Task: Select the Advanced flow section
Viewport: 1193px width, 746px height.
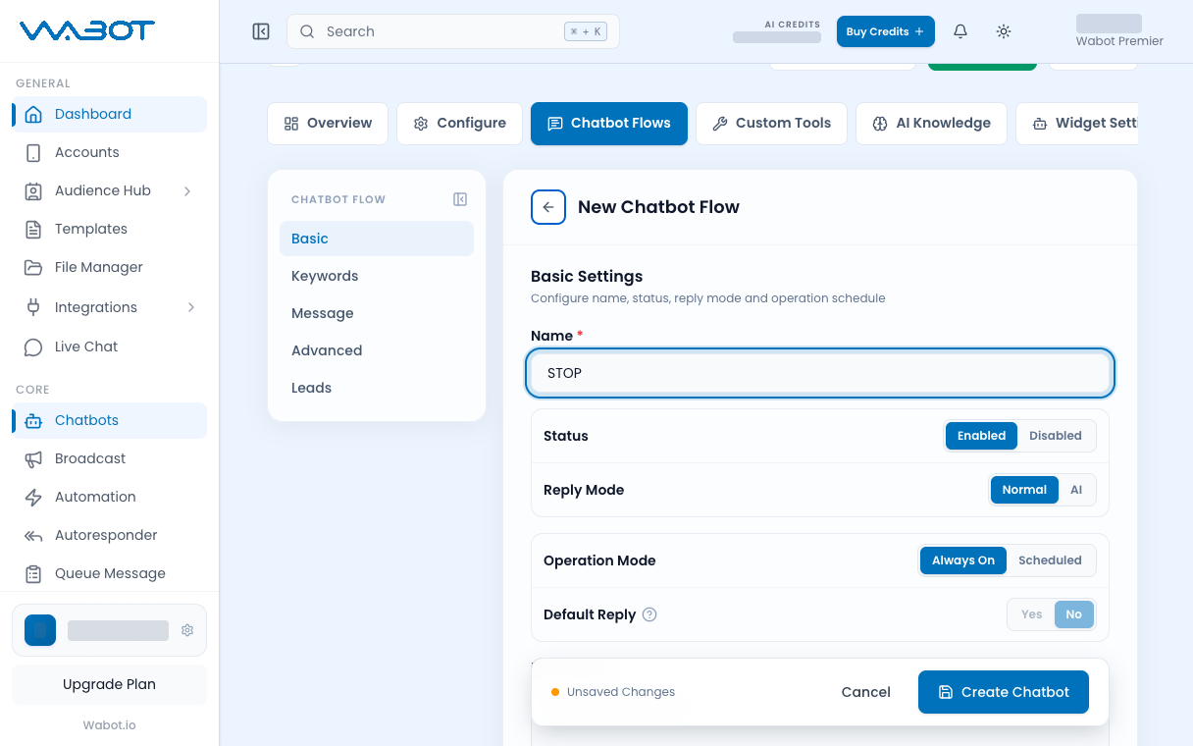Action: 377,350
